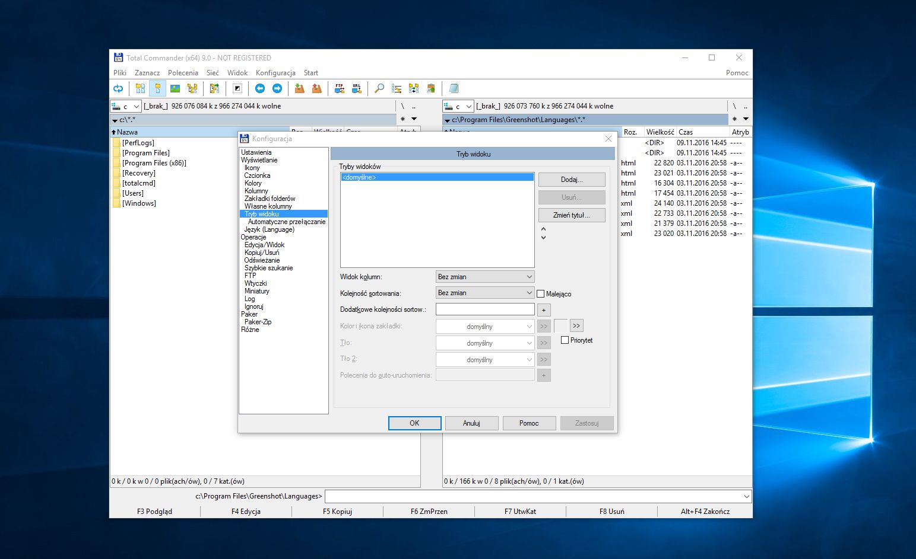The width and height of the screenshot is (916, 559).
Task: Select Automatyczne przełączanie in the tree
Action: (x=287, y=222)
